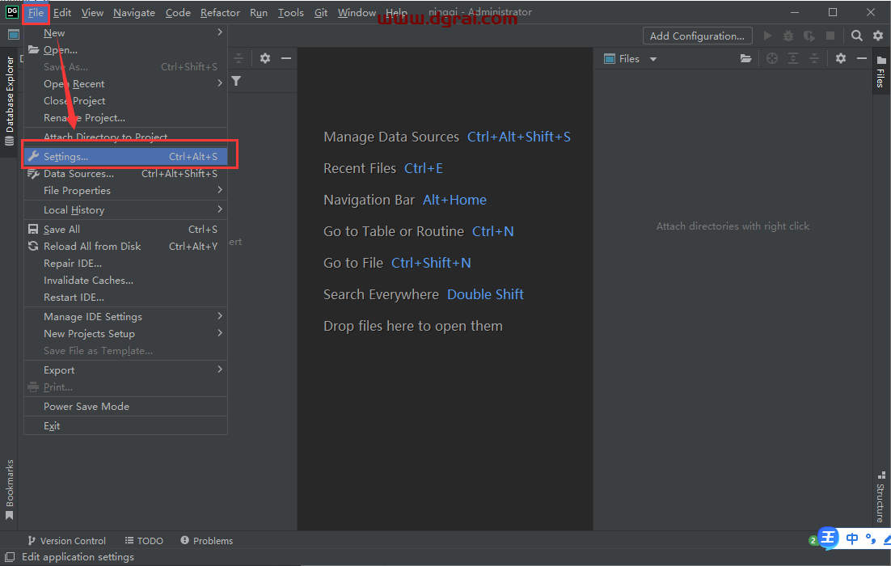This screenshot has height=566, width=891.
Task: Choose Reload All from Disk
Action: (125, 246)
